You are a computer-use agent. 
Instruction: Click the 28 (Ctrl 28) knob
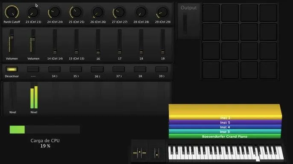[141, 12]
